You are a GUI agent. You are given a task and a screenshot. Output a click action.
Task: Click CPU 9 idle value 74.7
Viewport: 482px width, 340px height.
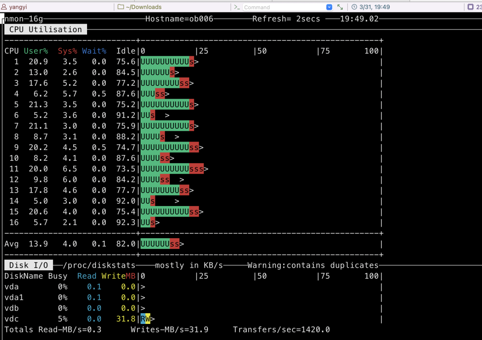(x=126, y=147)
